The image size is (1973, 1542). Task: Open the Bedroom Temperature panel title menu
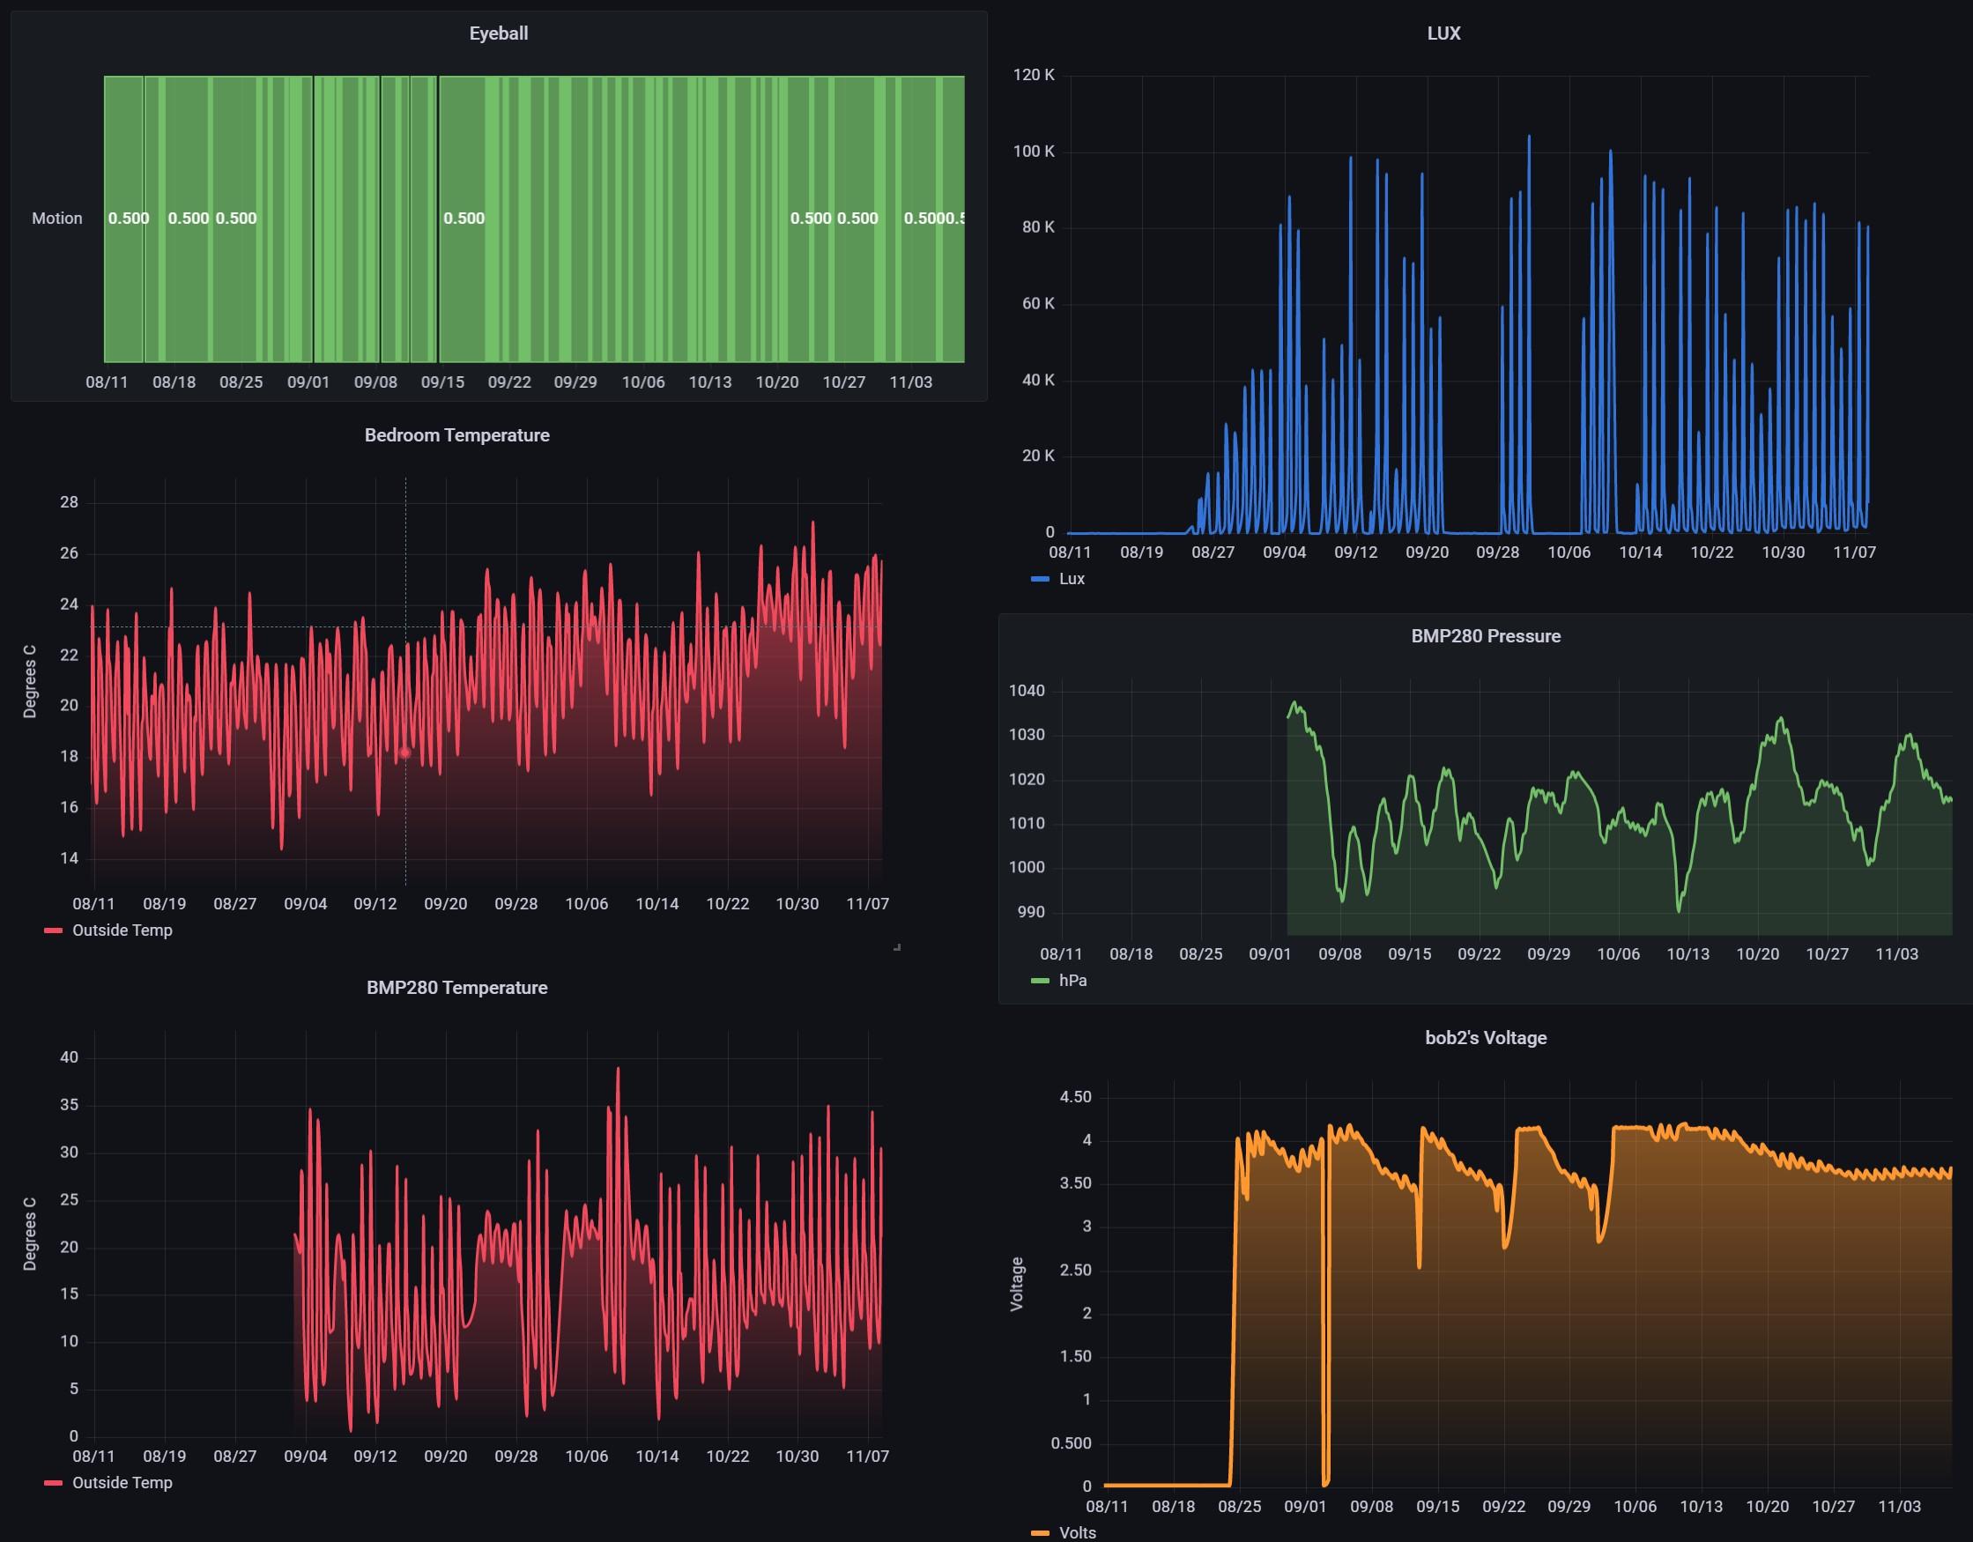pyautogui.click(x=456, y=435)
